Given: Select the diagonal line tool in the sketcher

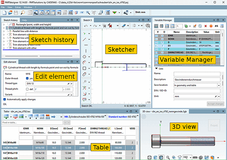Looking at the screenshot, I should tap(84, 40).
